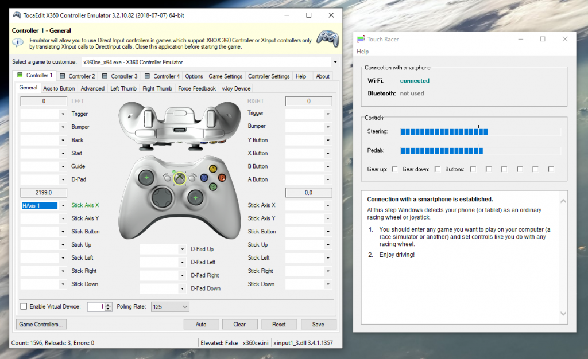Open the About tab

coord(323,76)
